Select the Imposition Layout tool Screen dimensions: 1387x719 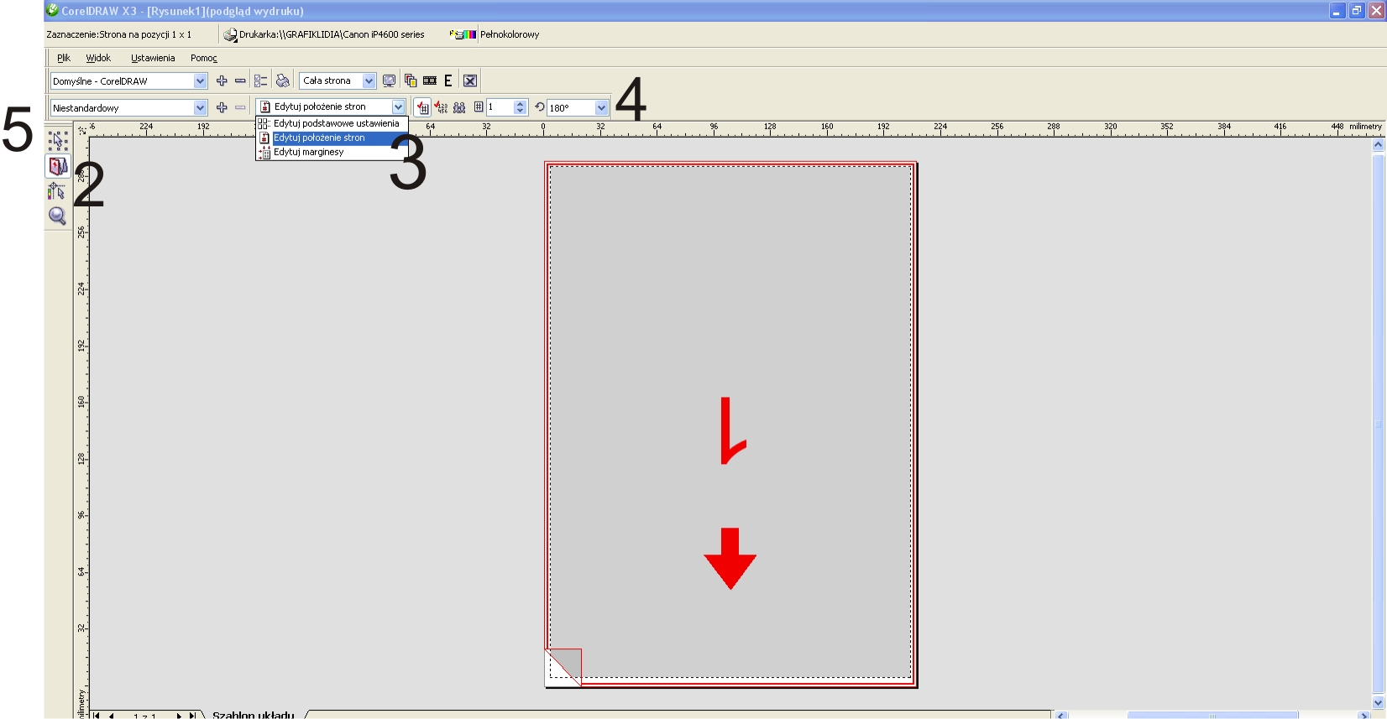[x=57, y=166]
